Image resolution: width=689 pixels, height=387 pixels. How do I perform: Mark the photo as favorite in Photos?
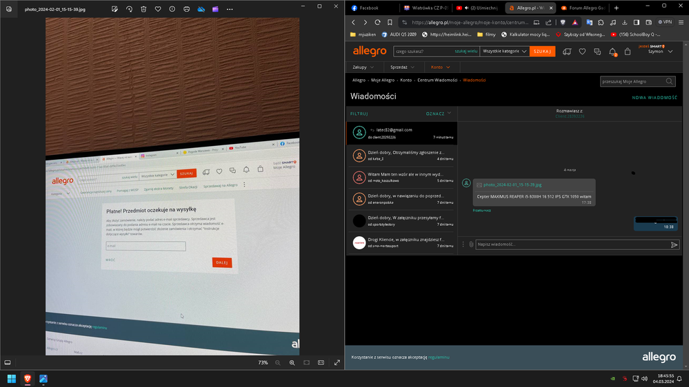click(158, 9)
